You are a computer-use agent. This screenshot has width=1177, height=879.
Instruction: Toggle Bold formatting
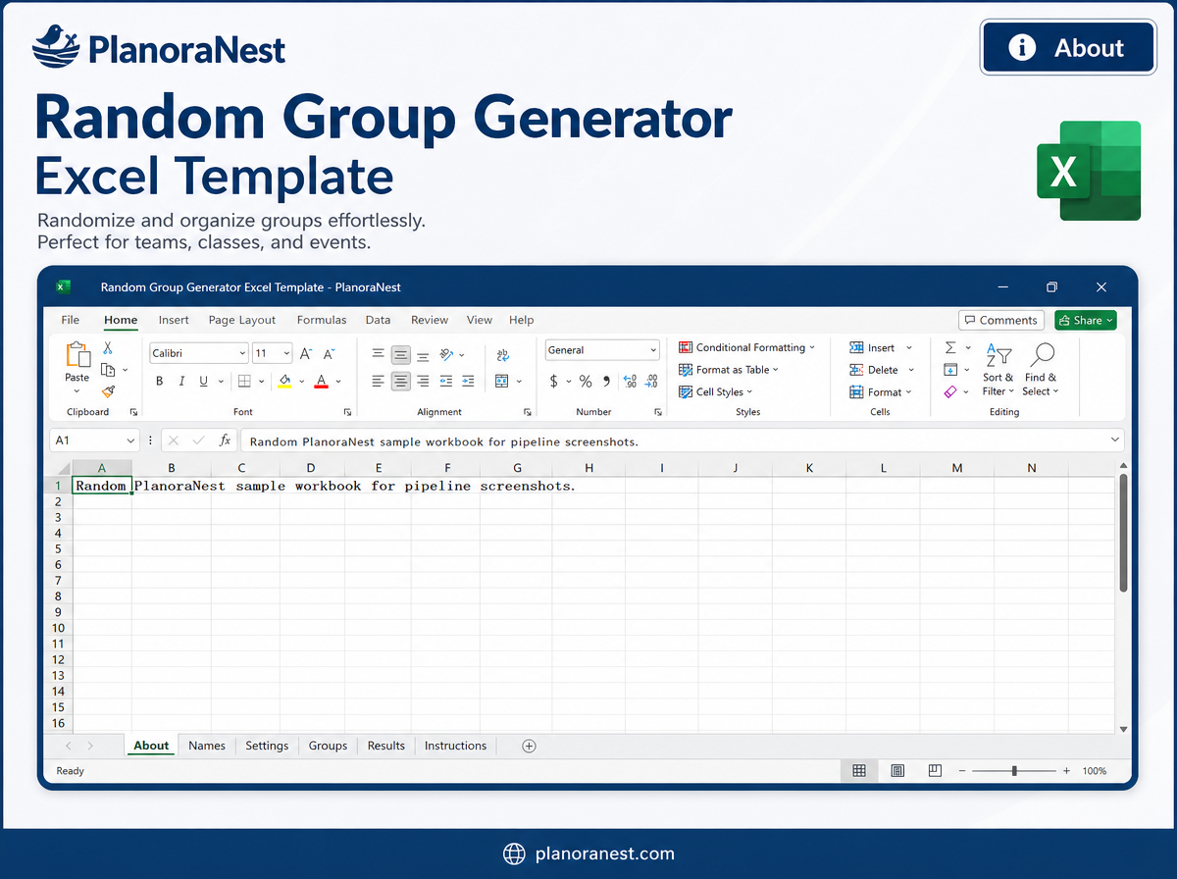(x=160, y=382)
